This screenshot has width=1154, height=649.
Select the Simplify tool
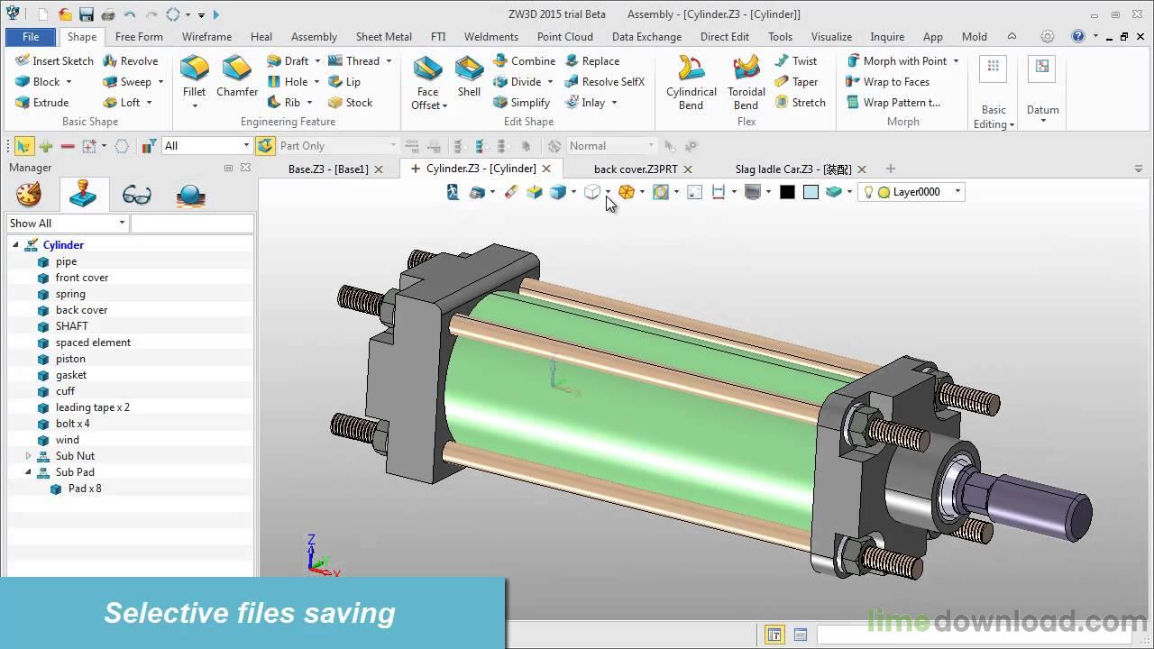point(521,102)
